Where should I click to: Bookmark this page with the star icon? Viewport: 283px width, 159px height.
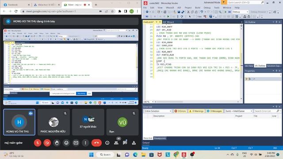[112, 11]
